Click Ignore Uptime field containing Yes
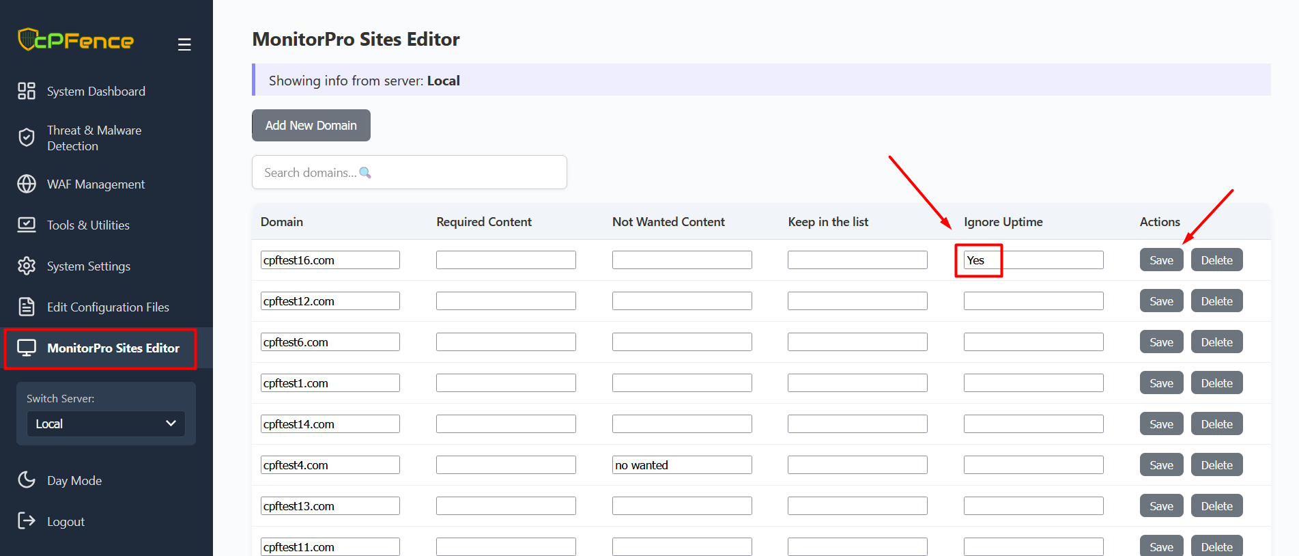 pyautogui.click(x=1033, y=260)
